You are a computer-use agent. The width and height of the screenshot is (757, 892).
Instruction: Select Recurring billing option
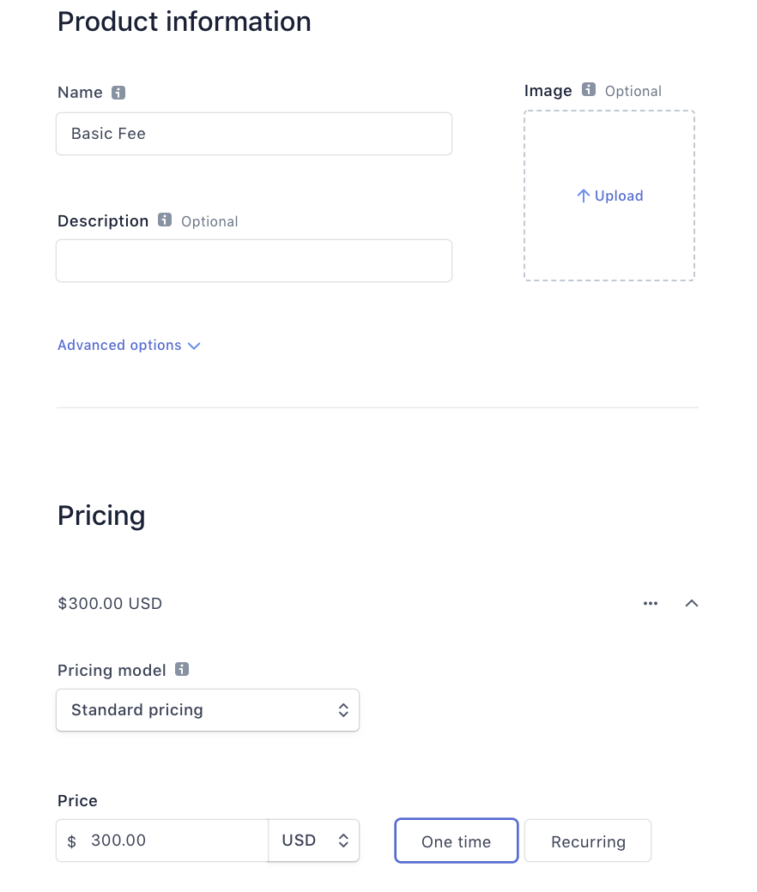pyautogui.click(x=588, y=841)
